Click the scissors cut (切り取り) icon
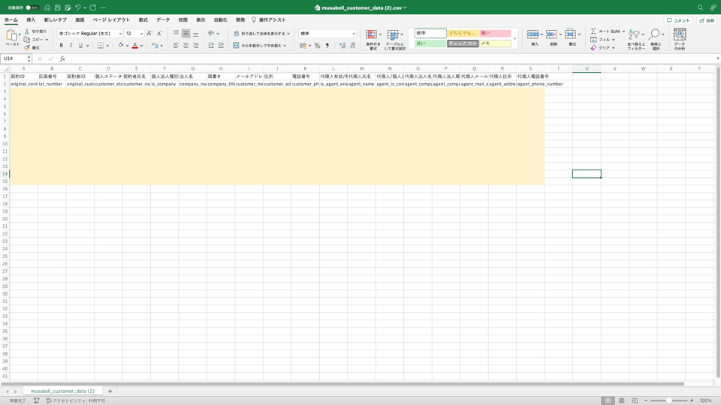 point(27,31)
